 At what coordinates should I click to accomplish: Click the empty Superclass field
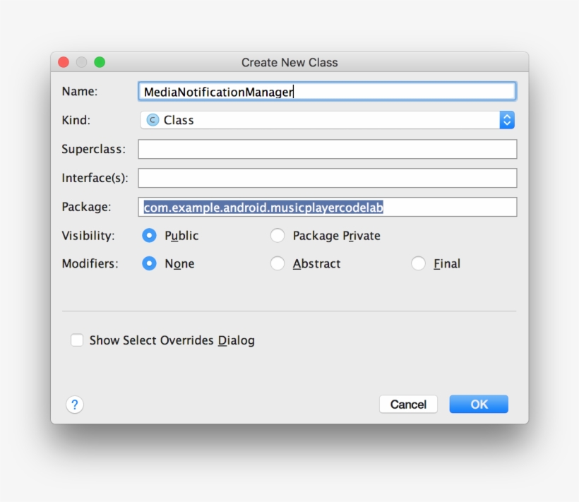pos(325,149)
